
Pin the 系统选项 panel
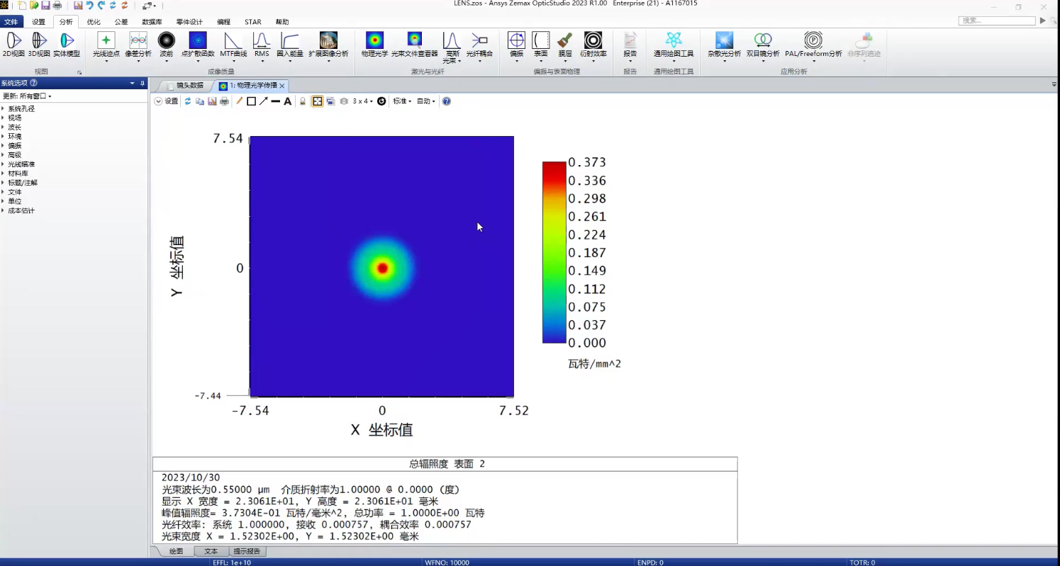143,83
